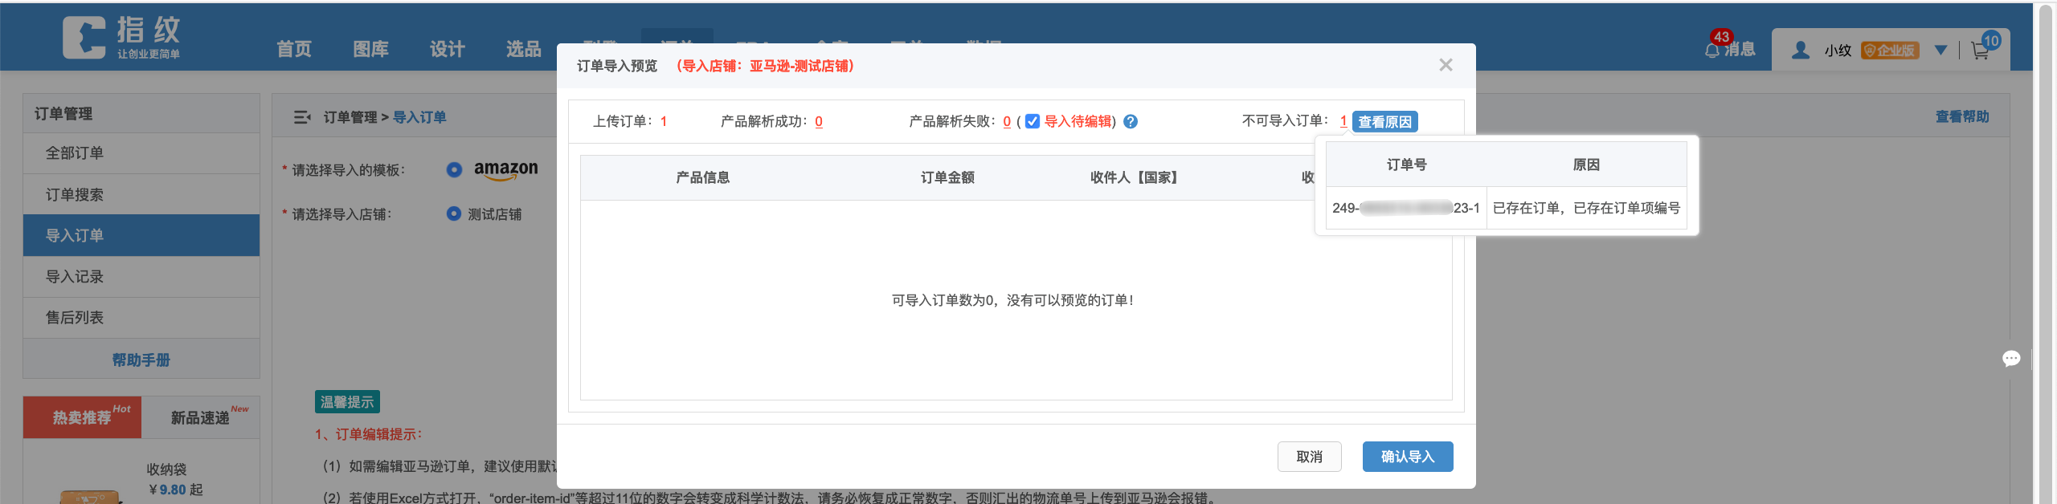The image size is (2057, 504).
Task: Click the enterprise edition badge
Action: tap(1890, 51)
